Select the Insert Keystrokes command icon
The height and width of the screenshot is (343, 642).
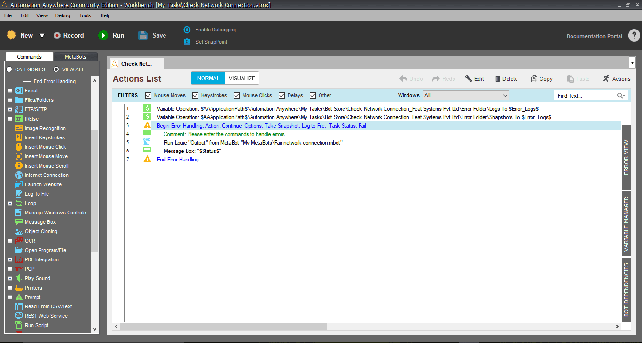[19, 137]
